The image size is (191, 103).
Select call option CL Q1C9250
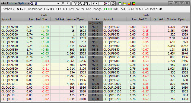click(x=9, y=27)
